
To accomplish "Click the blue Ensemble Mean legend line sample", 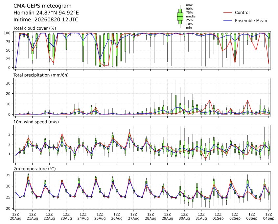I will (228, 21).
